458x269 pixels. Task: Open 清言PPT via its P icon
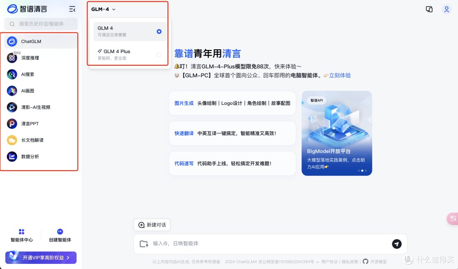coord(12,124)
